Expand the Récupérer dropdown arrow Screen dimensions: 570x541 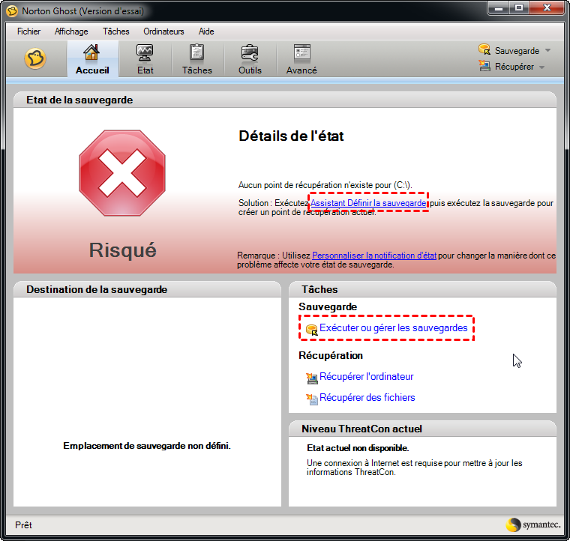541,67
